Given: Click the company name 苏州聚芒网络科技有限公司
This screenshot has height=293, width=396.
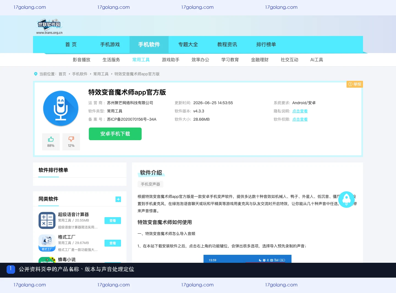Looking at the screenshot, I should point(130,103).
